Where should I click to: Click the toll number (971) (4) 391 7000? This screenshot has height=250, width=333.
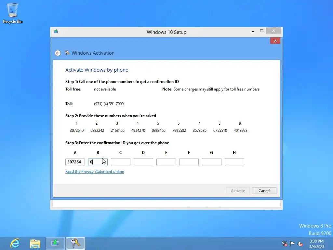click(109, 104)
